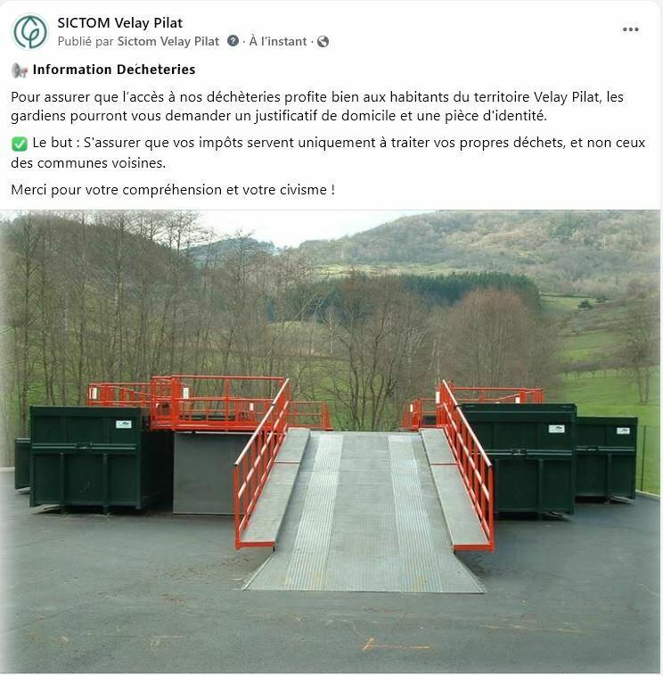The width and height of the screenshot is (663, 676).
Task: Open the À l'instant timestamp link
Action: click(x=278, y=41)
